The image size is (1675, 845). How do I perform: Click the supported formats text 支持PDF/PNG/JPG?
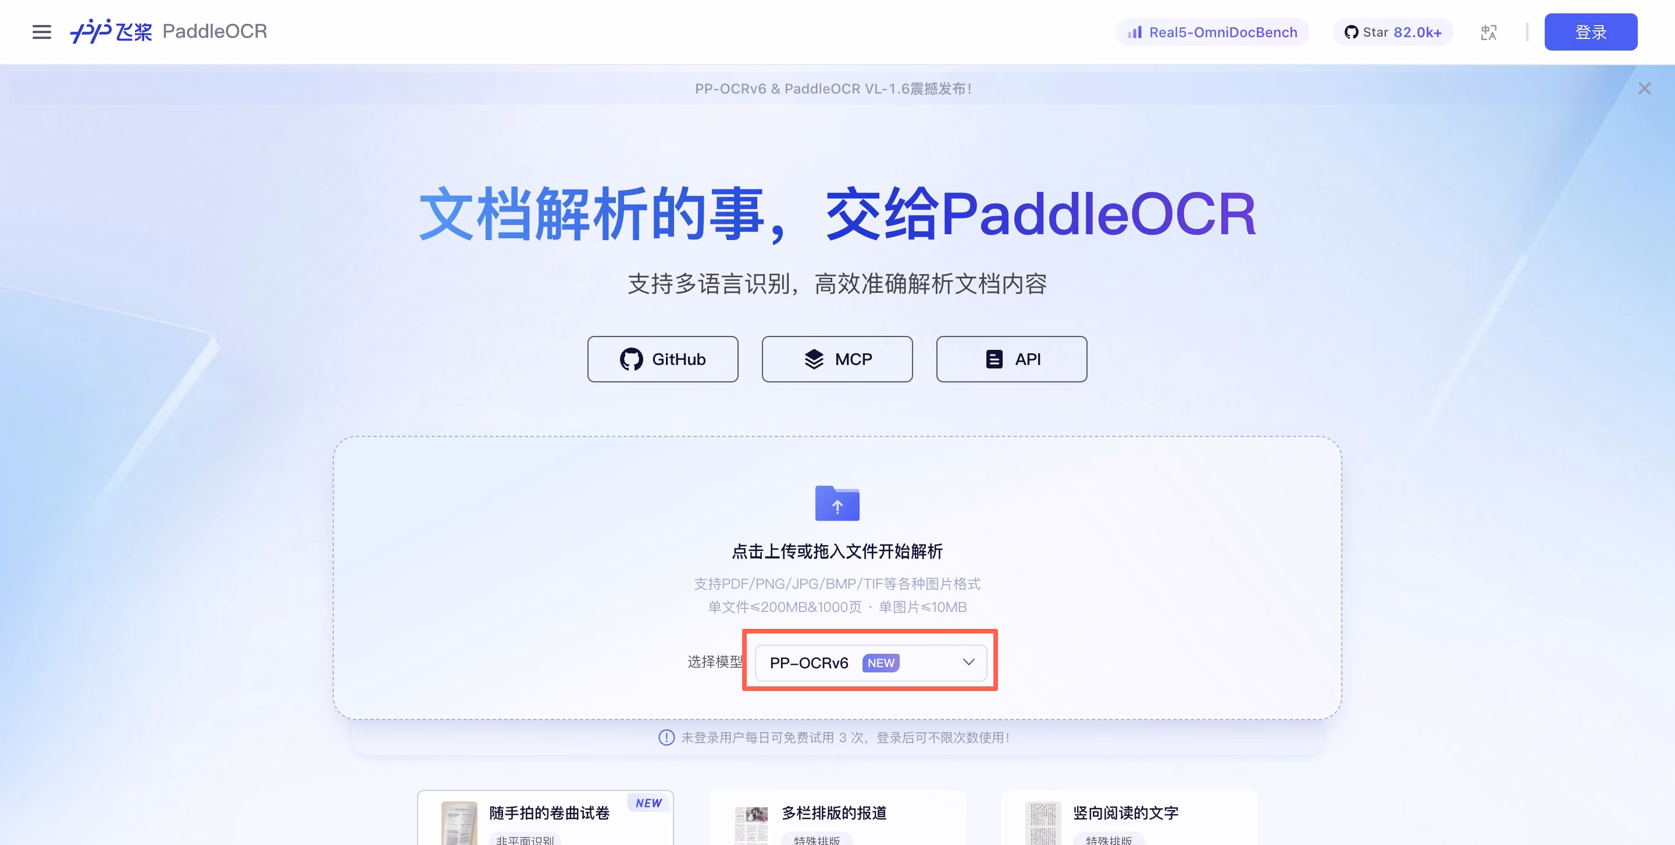837,584
